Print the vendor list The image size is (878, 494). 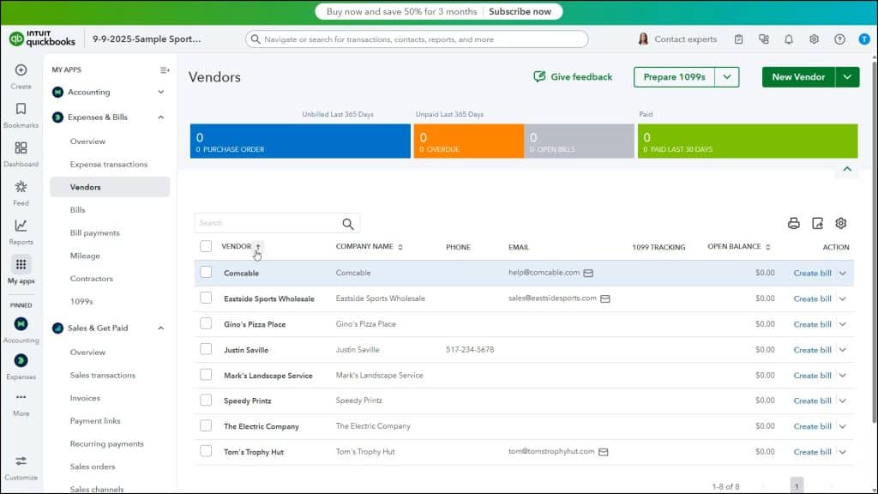793,222
